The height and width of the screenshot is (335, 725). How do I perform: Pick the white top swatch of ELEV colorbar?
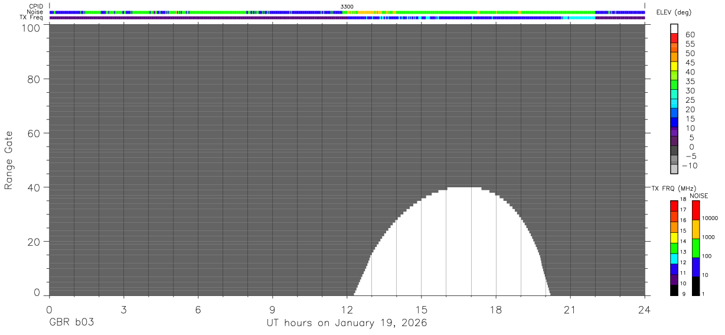tap(674, 28)
